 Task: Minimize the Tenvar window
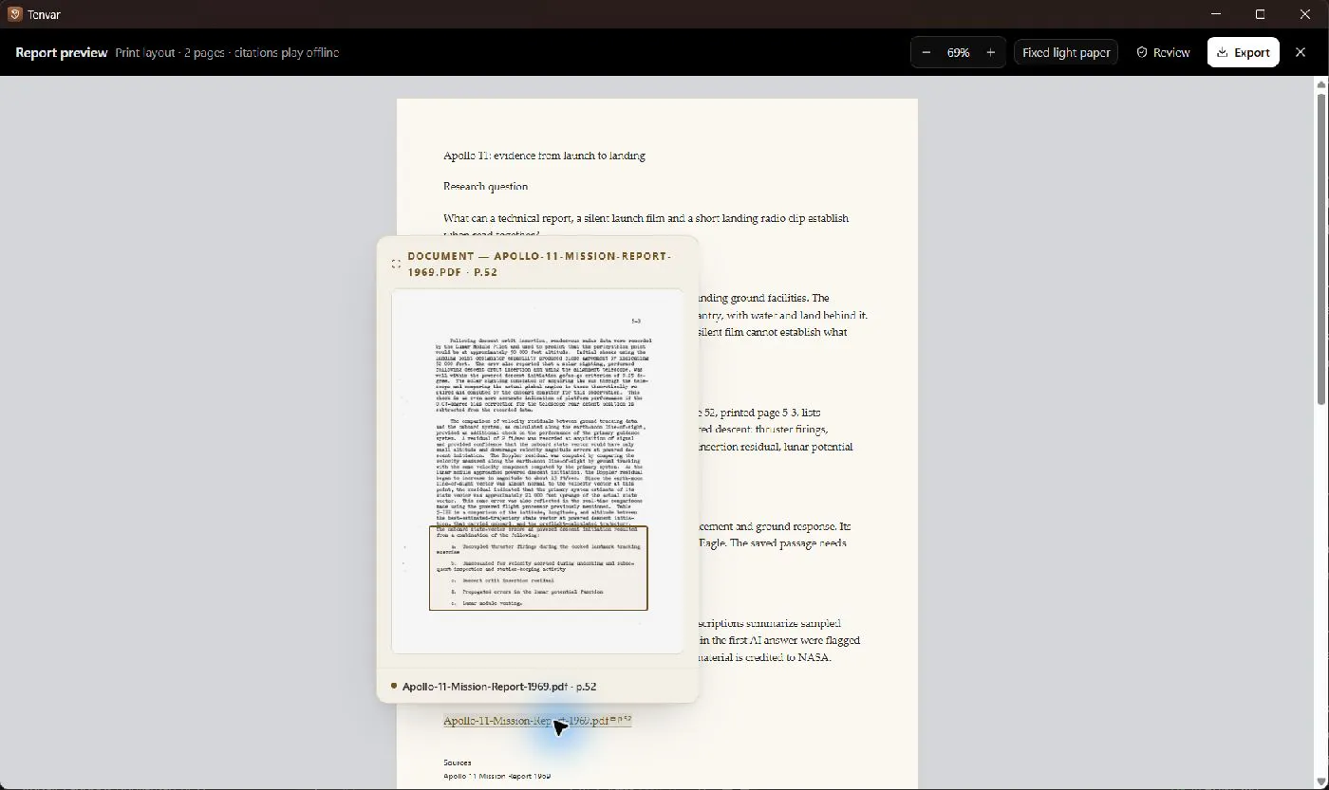[1217, 14]
